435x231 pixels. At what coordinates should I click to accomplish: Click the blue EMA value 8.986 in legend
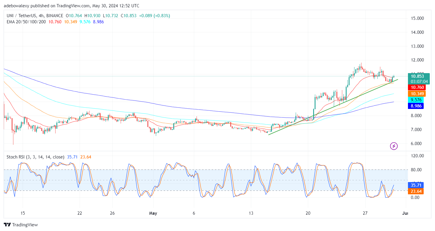pyautogui.click(x=98, y=22)
